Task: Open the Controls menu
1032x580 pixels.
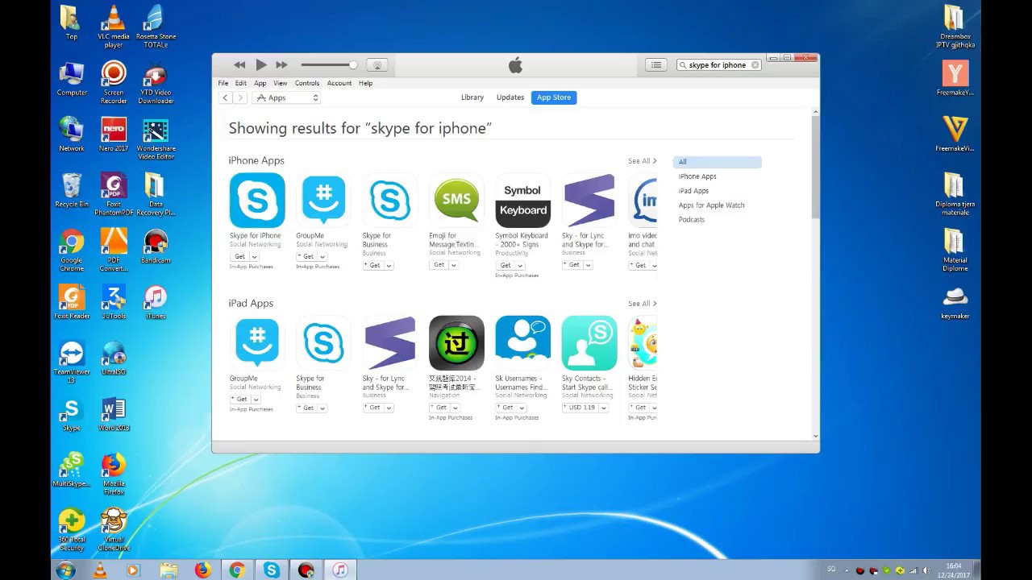Action: [x=307, y=83]
